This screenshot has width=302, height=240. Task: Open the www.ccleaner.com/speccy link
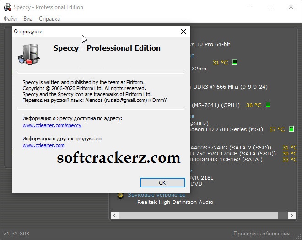tap(52, 125)
